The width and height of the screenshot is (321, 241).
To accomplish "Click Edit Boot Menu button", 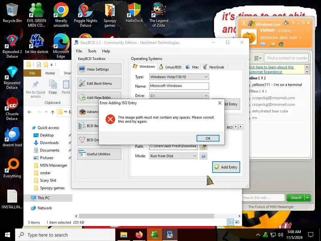I will [x=99, y=83].
